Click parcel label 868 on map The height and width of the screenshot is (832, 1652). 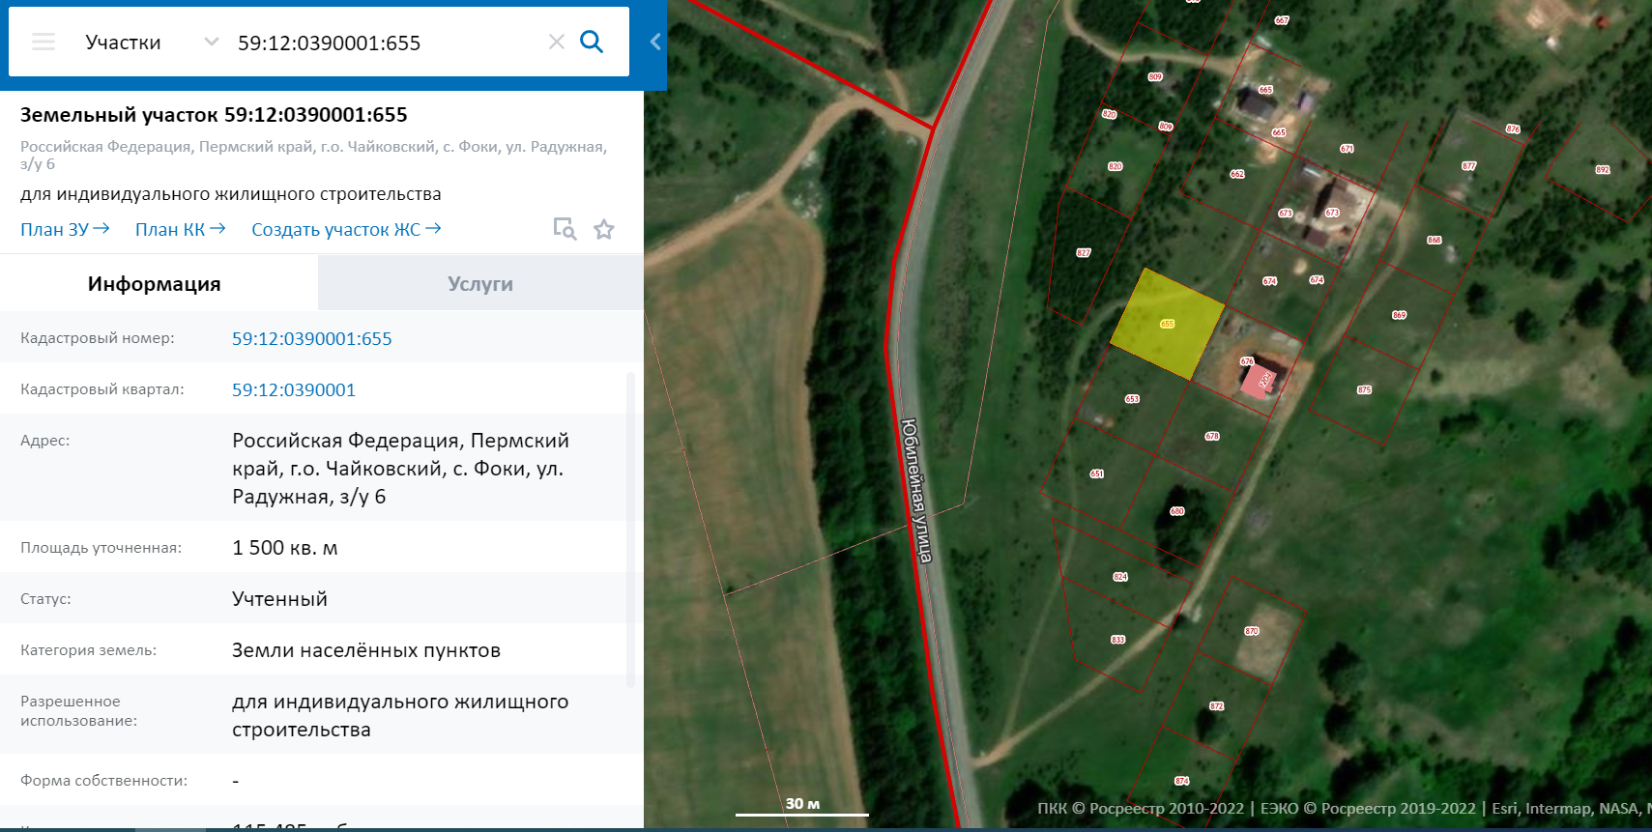(1435, 240)
